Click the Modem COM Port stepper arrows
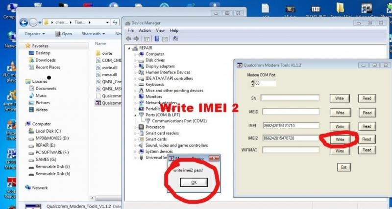This screenshot has height=209, width=392. click(x=252, y=83)
